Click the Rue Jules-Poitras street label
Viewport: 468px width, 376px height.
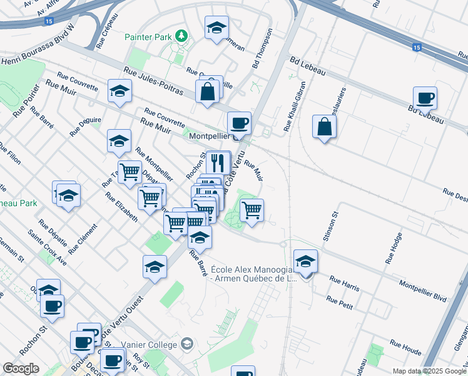[x=153, y=81]
